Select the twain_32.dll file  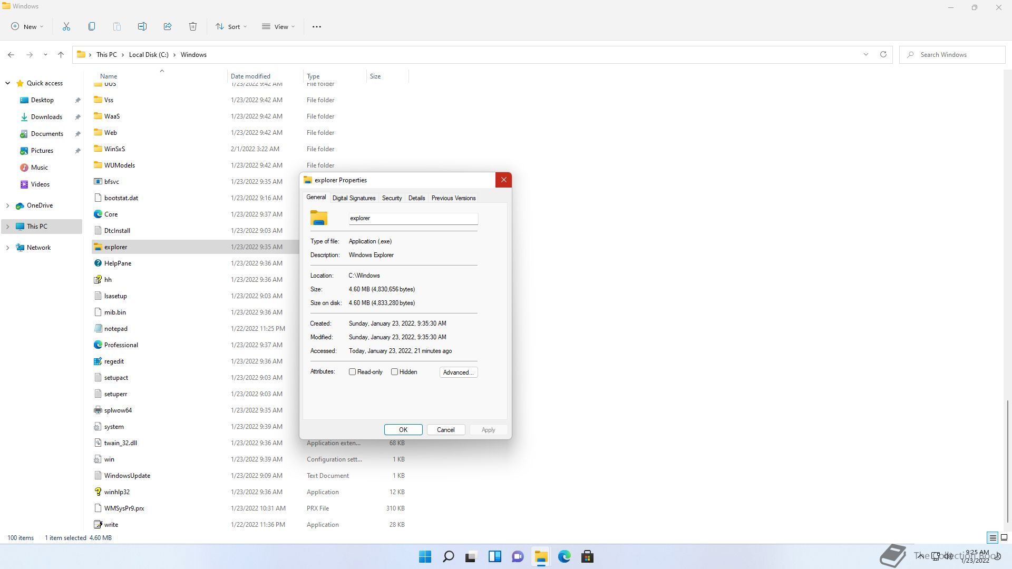pos(120,443)
